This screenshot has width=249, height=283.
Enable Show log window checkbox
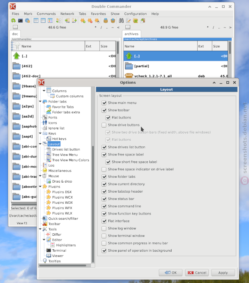104,229
